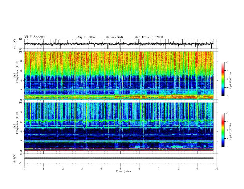
Task: Click the 'Time (min)' axis label
Action: pos(123,171)
